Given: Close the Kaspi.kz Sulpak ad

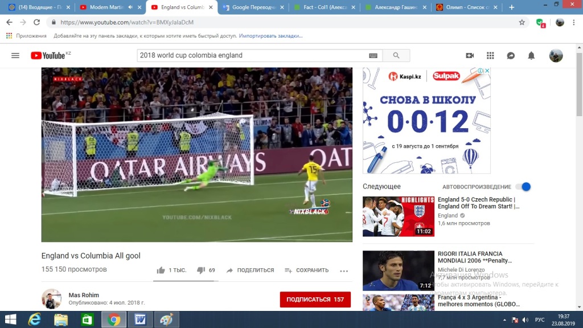Looking at the screenshot, I should click(487, 71).
